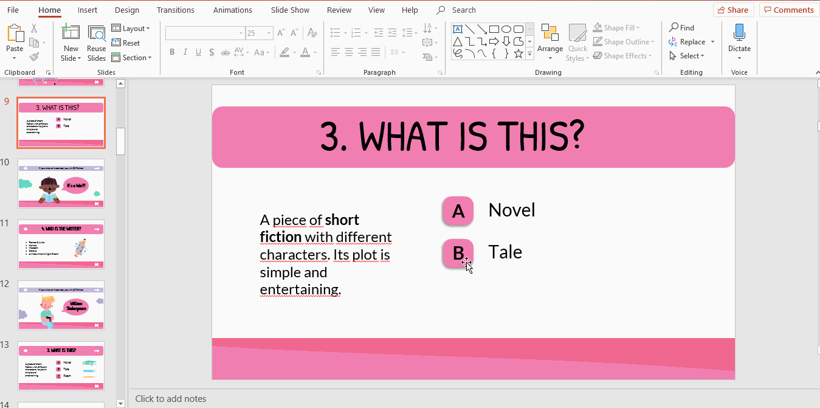Open the Slide Show menu tab
The width and height of the screenshot is (820, 408).
290,10
